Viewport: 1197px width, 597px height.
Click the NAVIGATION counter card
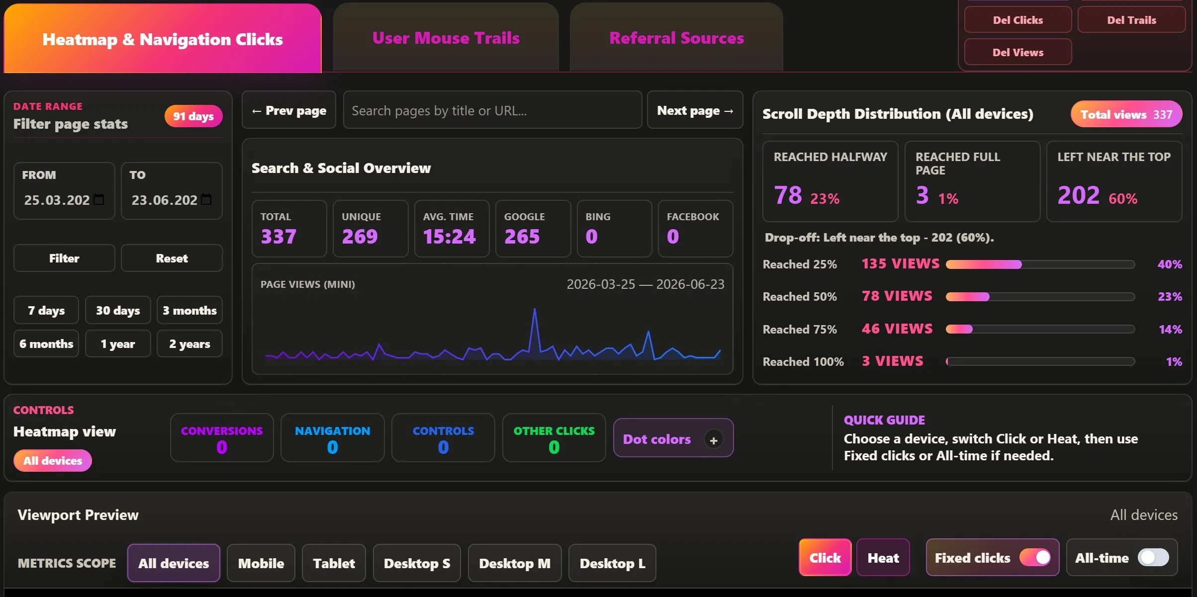click(x=333, y=438)
